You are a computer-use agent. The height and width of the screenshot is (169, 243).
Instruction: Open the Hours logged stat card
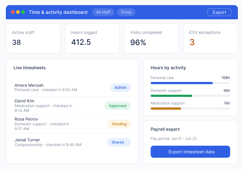click(x=92, y=39)
